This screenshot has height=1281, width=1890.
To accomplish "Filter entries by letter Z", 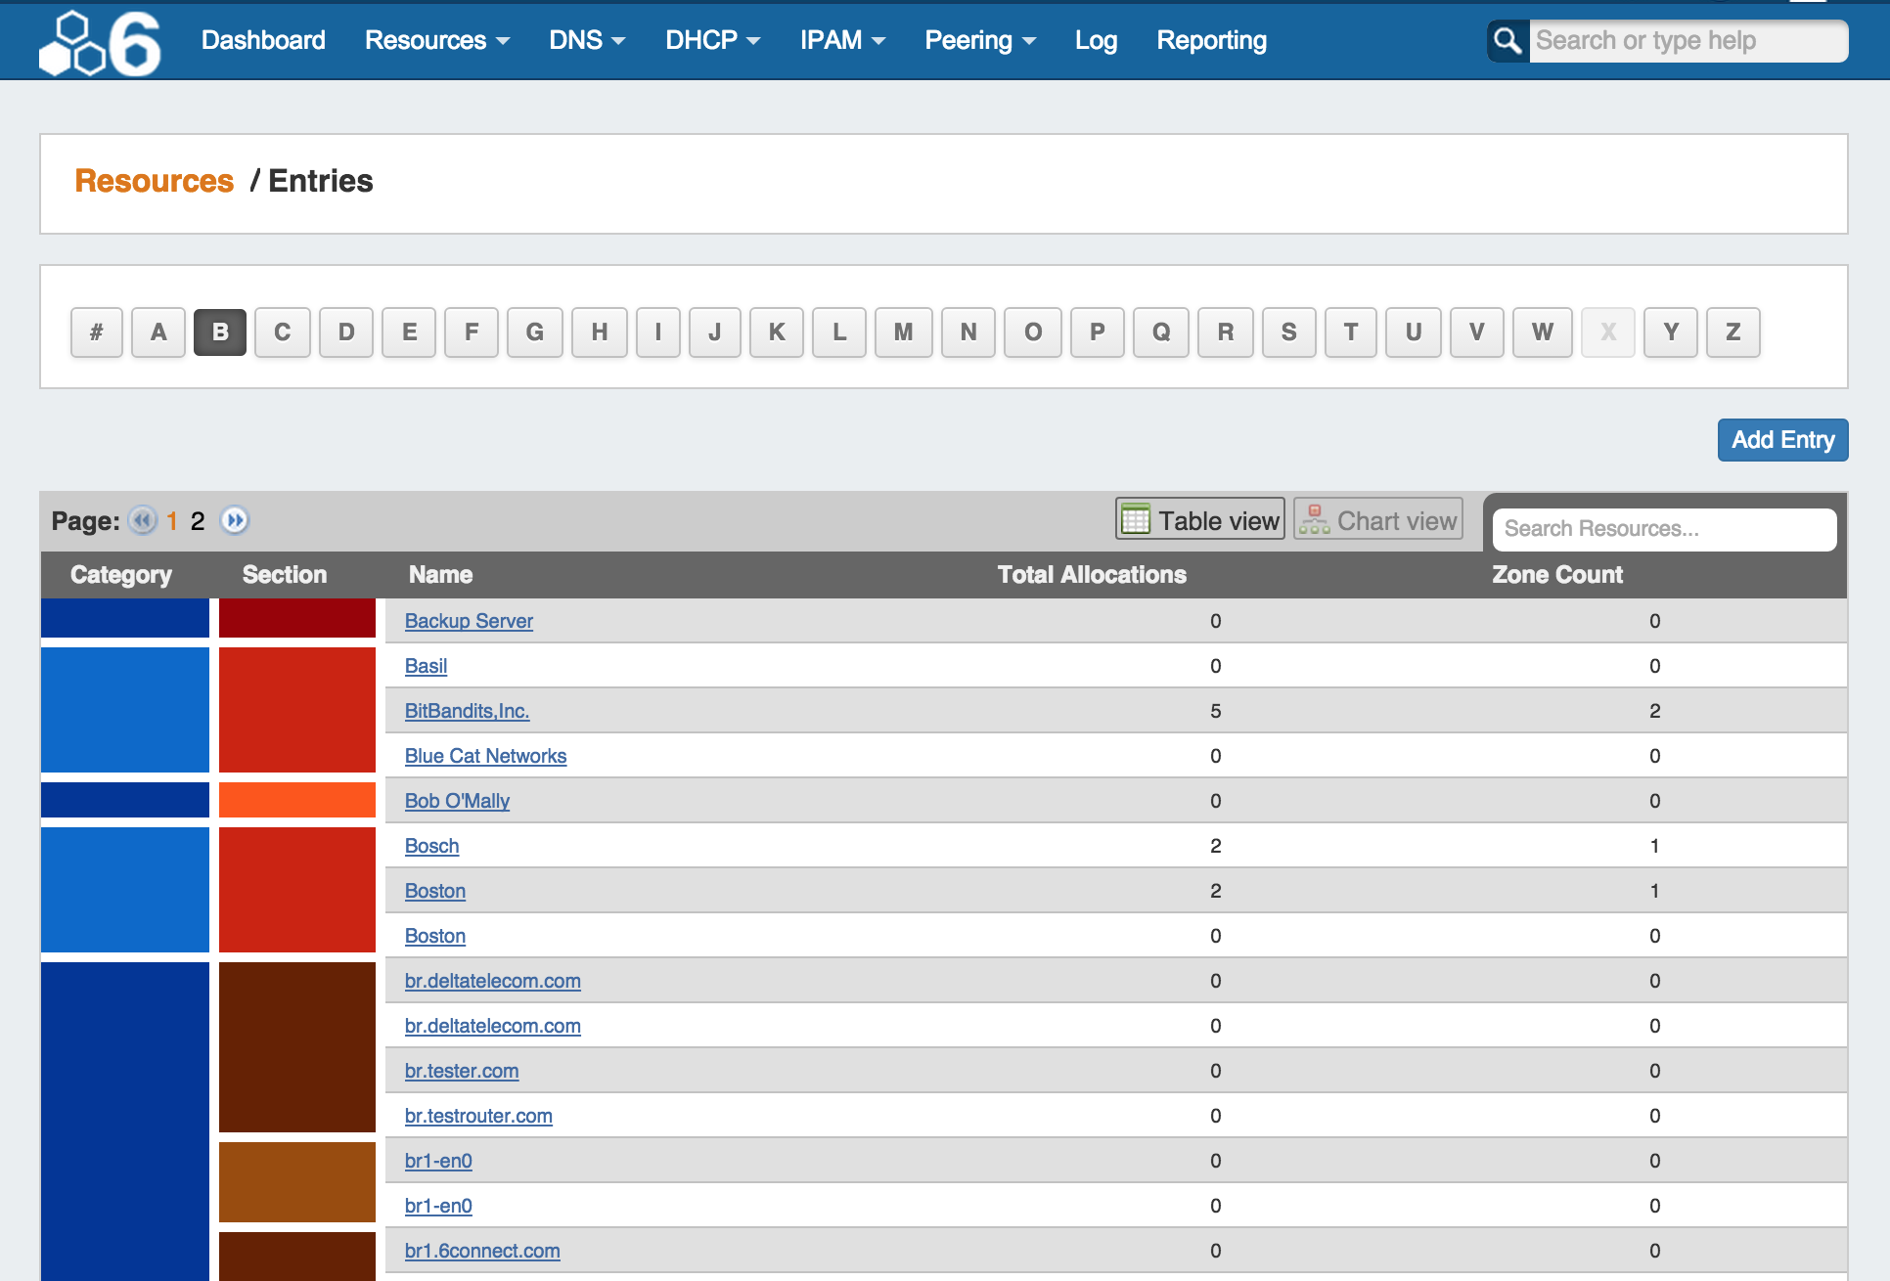I will tap(1733, 332).
